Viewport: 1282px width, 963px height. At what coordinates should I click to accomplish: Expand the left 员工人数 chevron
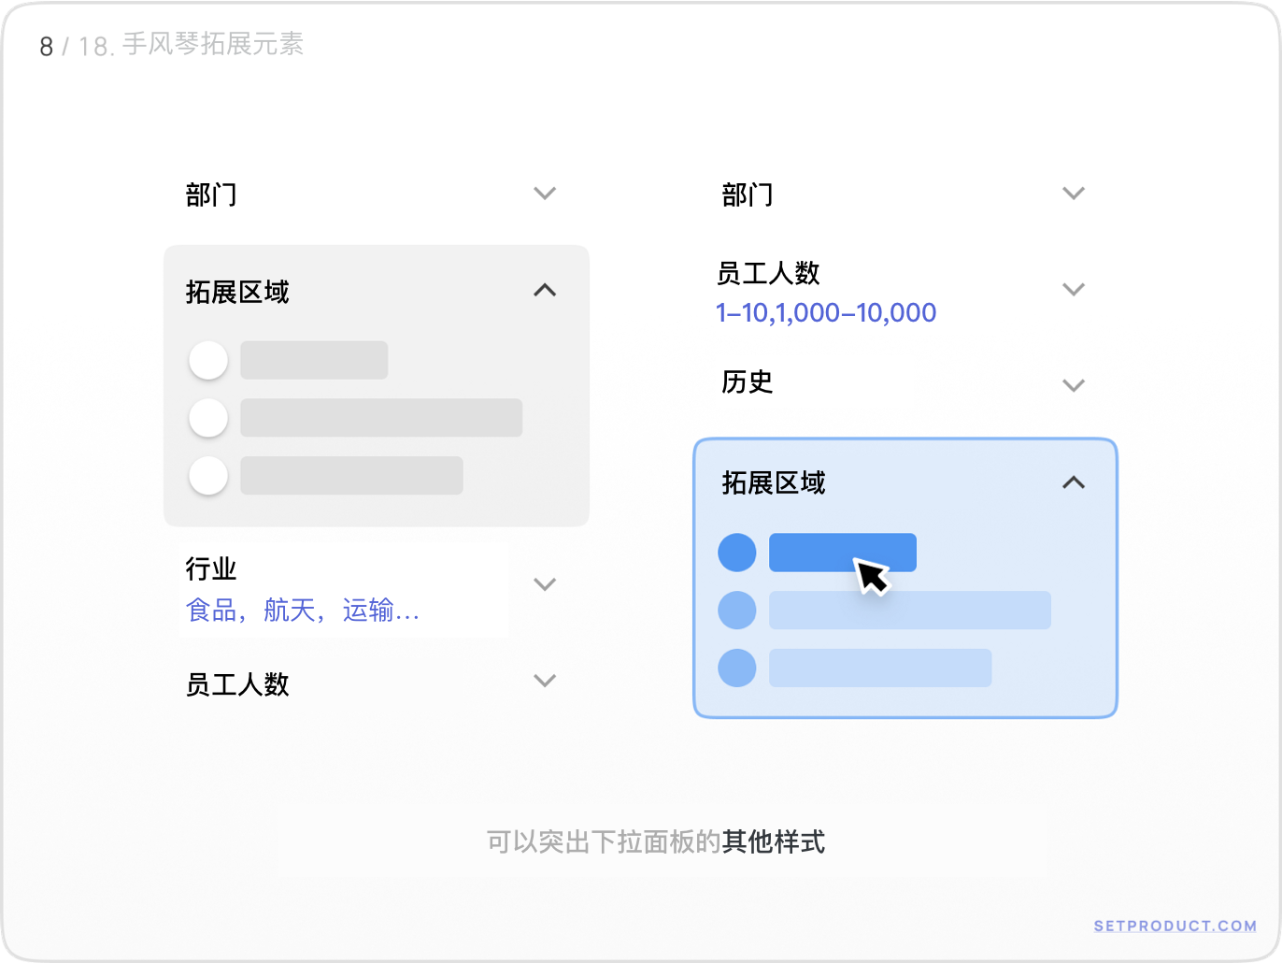[x=545, y=681]
